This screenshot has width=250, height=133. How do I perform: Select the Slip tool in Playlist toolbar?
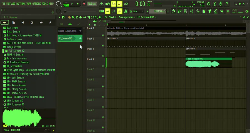click(85, 17)
